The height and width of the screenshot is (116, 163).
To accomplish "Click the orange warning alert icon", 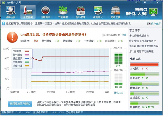I will tap(12, 37).
